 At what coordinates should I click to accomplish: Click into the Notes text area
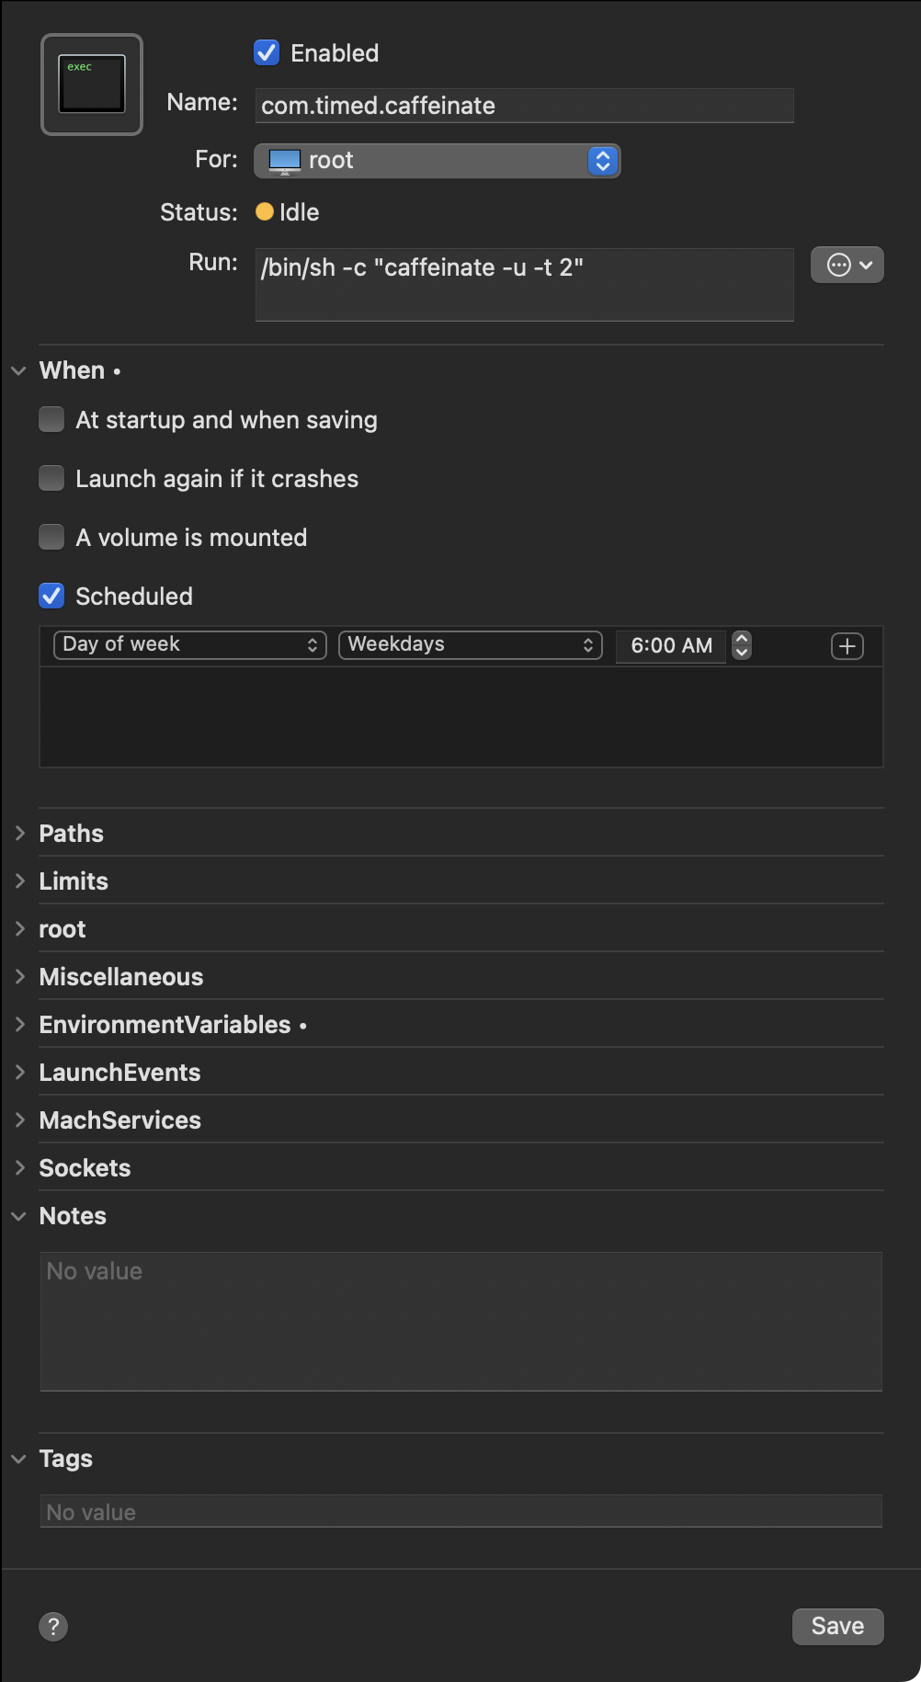click(460, 1321)
